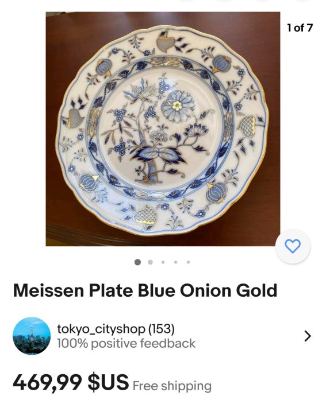The height and width of the screenshot is (396, 326).
Task: View the (153) feedback count
Action: click(x=161, y=329)
